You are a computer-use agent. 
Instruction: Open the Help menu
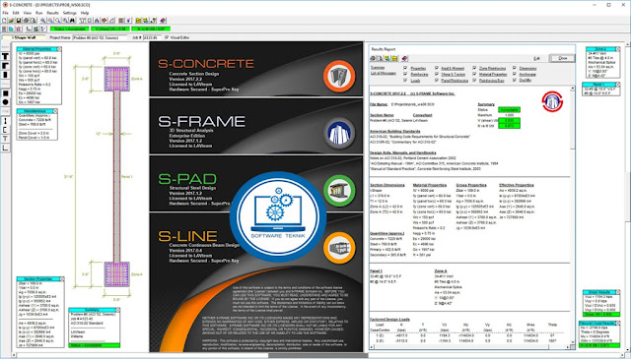tap(85, 13)
